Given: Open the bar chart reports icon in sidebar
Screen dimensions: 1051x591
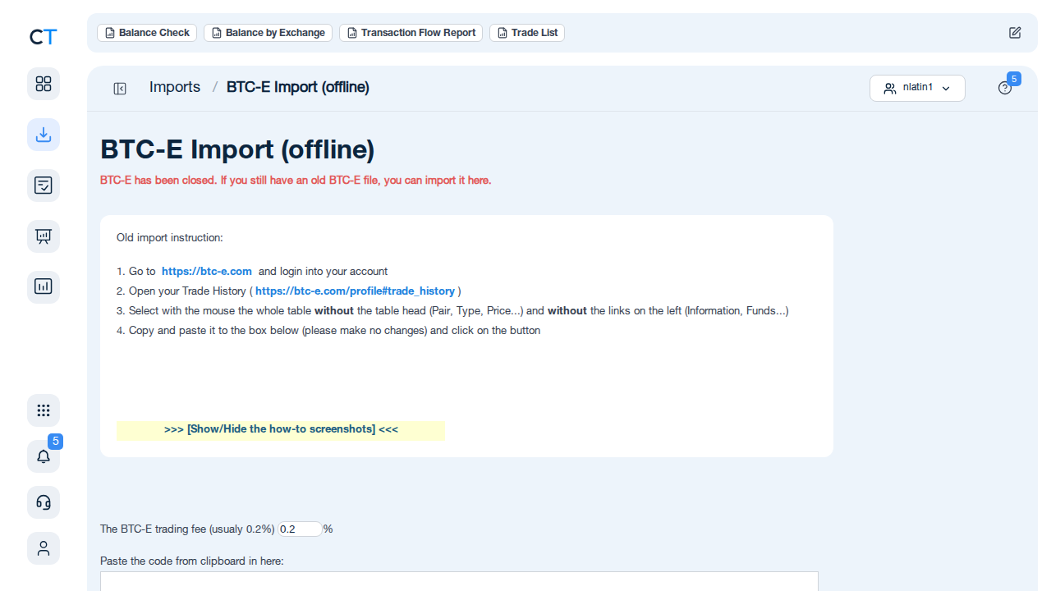Looking at the screenshot, I should [44, 287].
